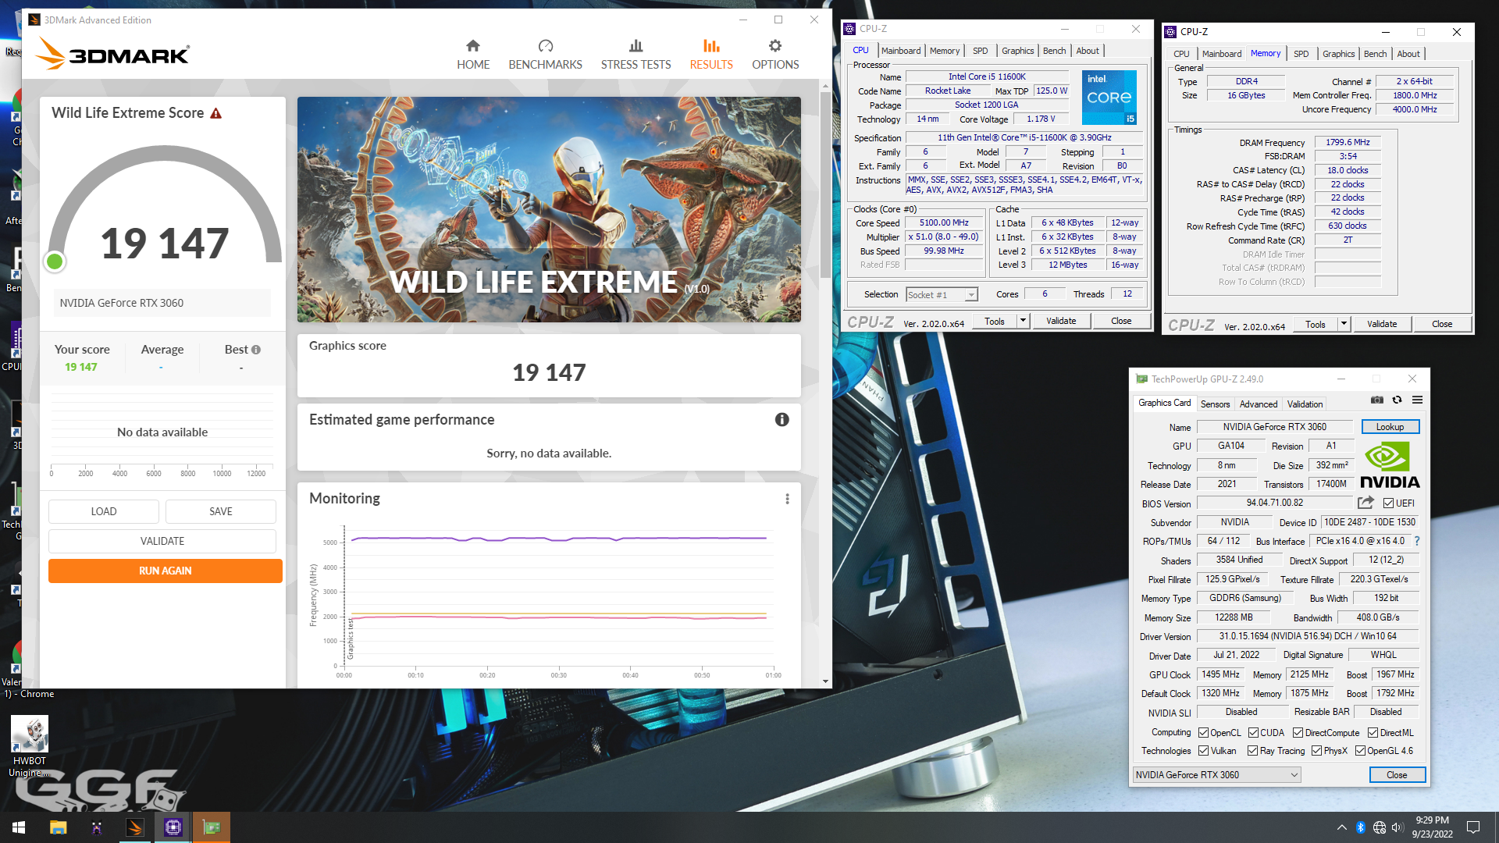
Task: Toggle the Vulkan checkbox
Action: click(x=1203, y=751)
